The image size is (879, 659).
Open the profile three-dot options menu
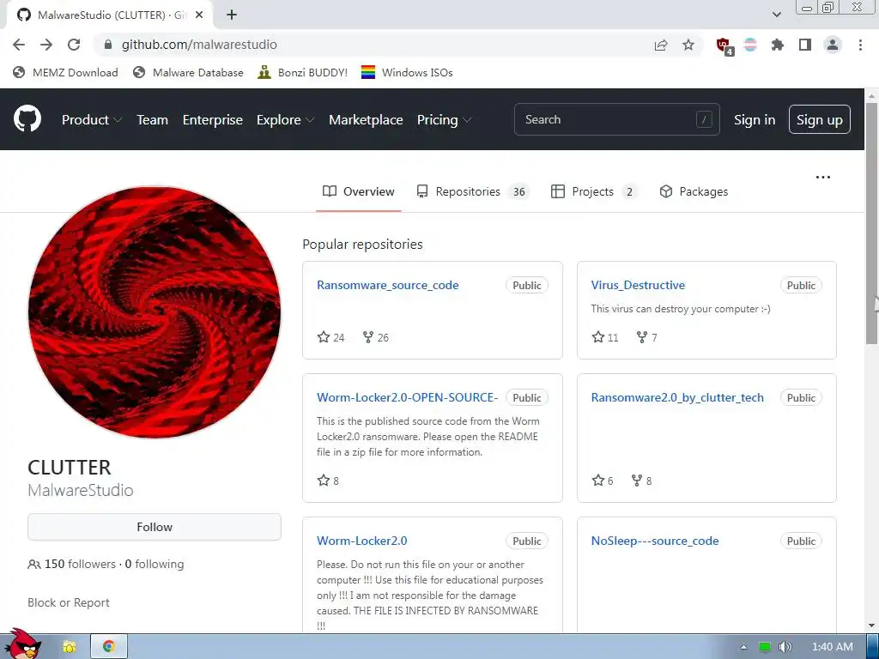pyautogui.click(x=823, y=177)
